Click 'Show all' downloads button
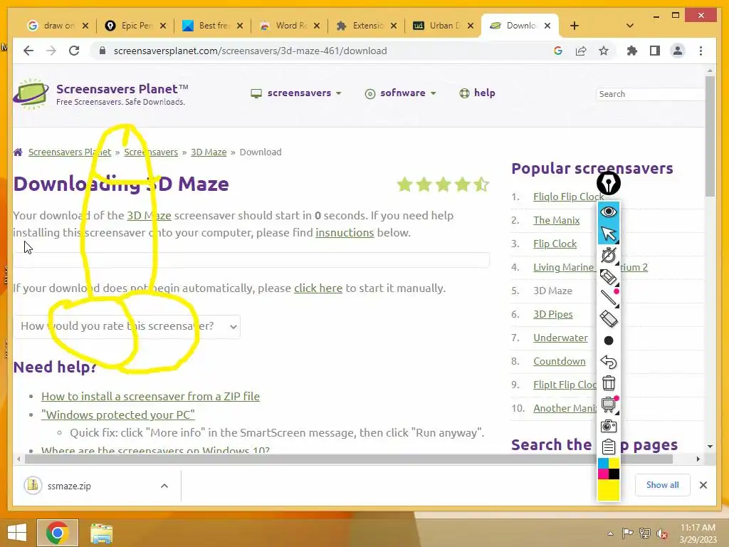729x547 pixels. (663, 485)
